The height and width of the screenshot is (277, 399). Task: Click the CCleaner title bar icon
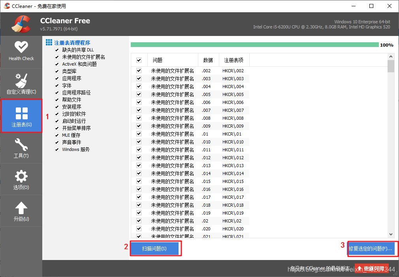7,6
